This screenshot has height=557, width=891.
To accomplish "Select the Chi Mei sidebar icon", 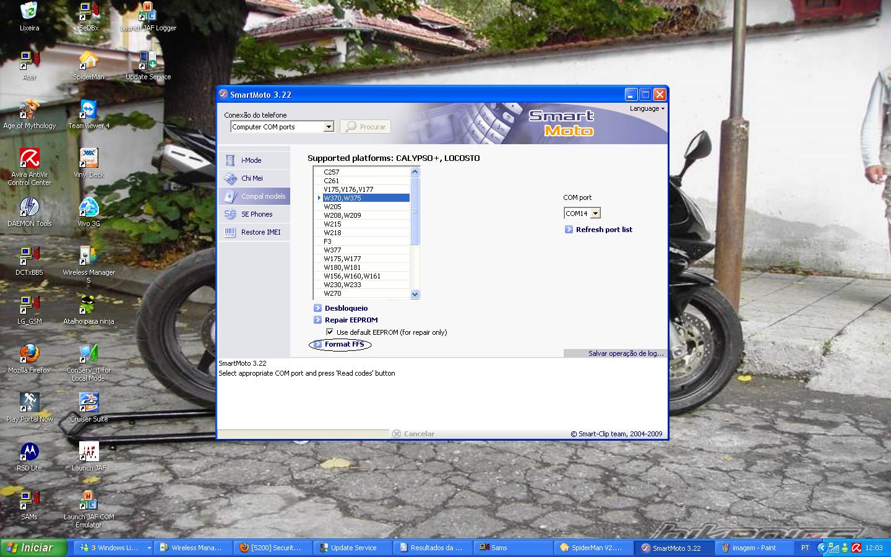I will 230,178.
